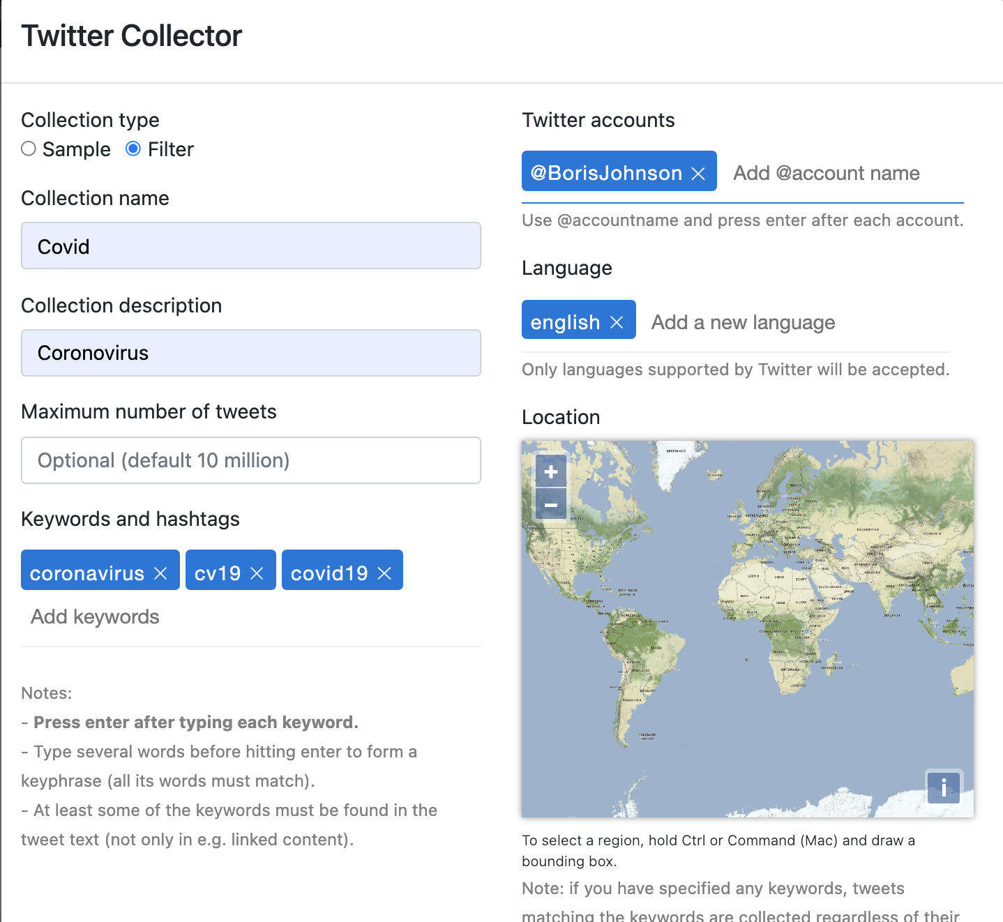1003x922 pixels.
Task: Remove the cv19 keyword tag
Action: 257,573
